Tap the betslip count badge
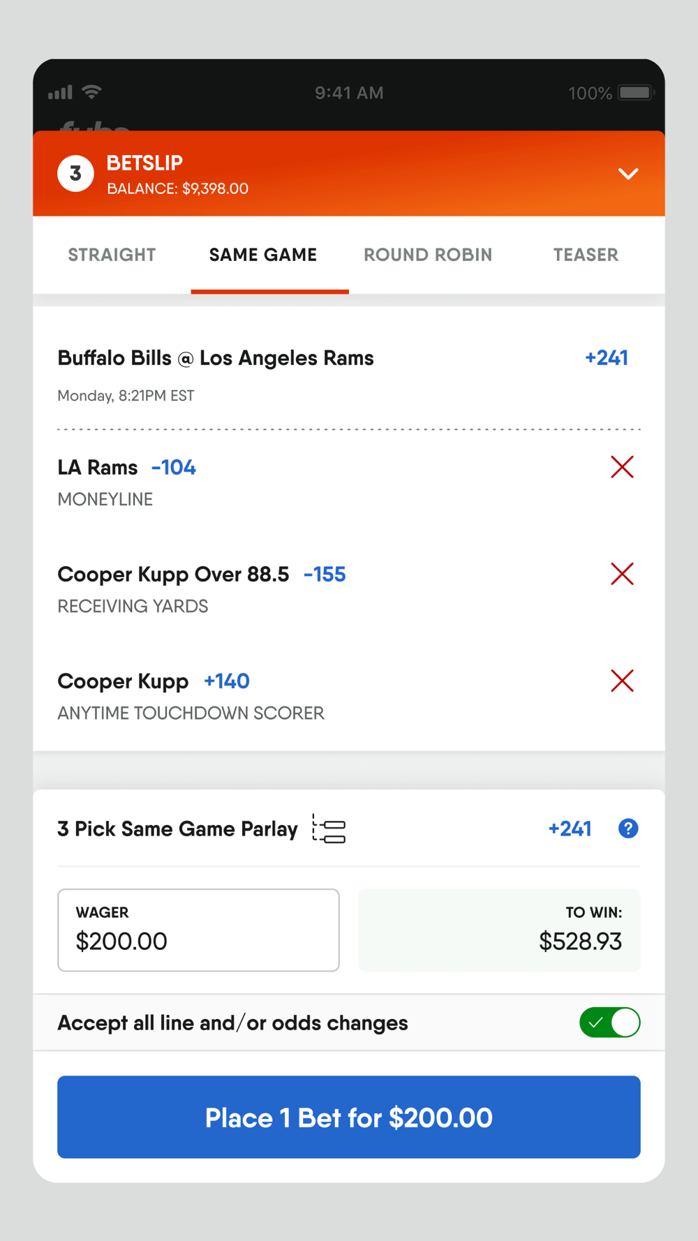 click(x=75, y=174)
